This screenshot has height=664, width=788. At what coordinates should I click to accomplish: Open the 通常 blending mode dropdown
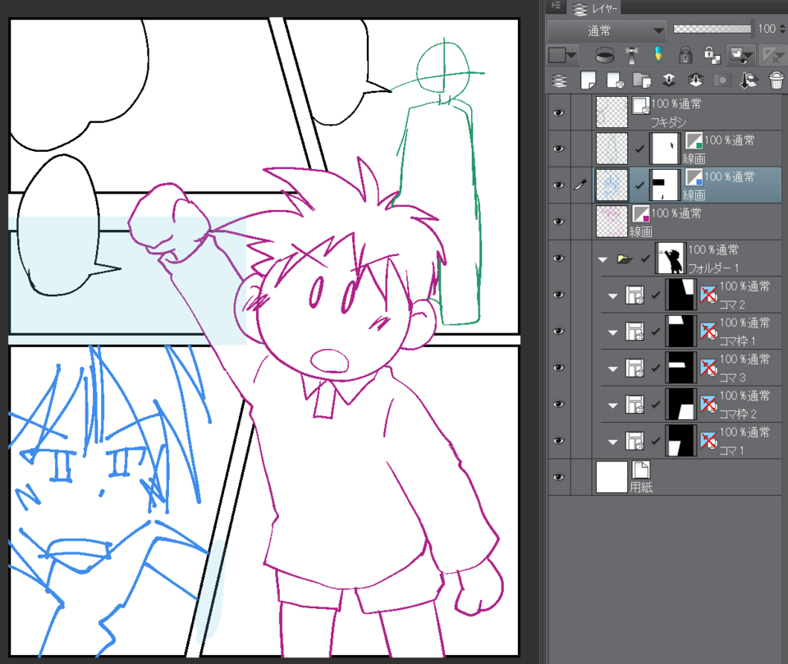[x=607, y=30]
